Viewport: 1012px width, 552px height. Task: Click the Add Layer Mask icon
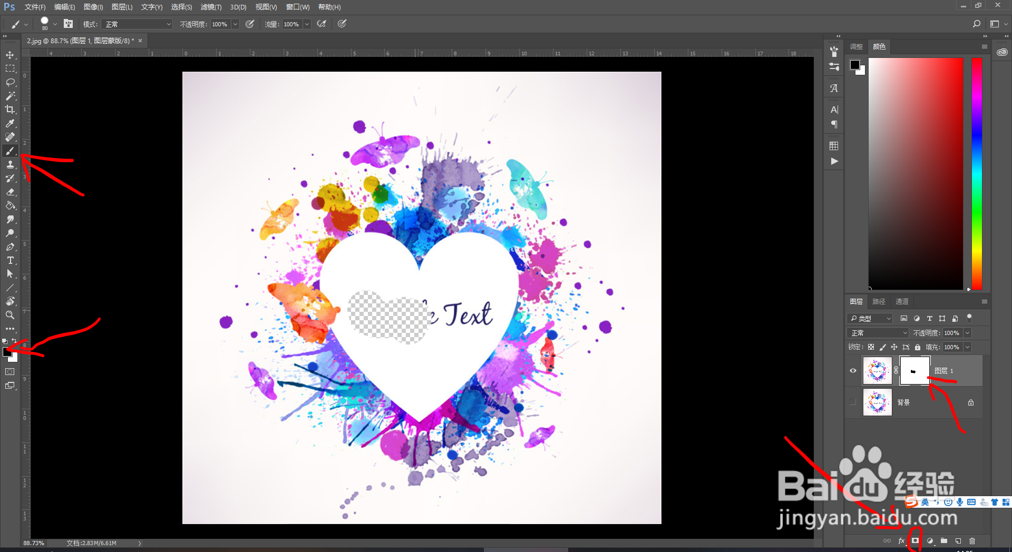(x=916, y=540)
